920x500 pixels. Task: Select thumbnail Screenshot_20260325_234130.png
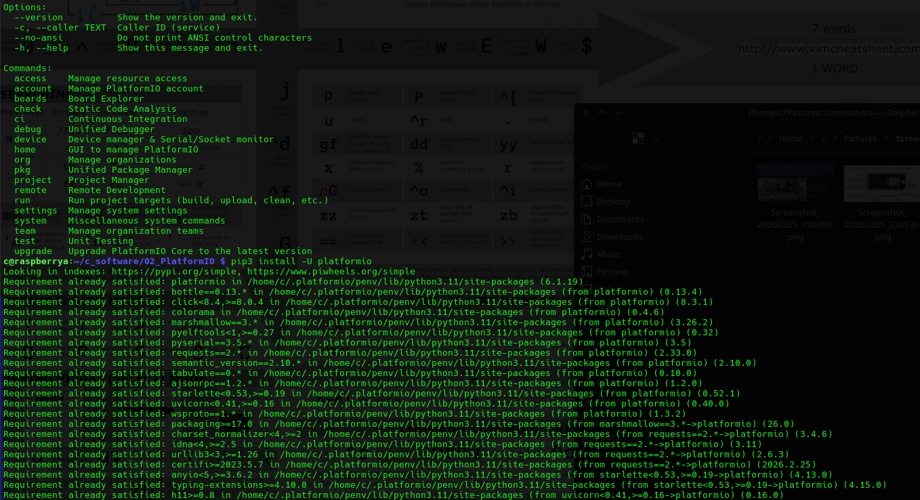pyautogui.click(x=882, y=183)
